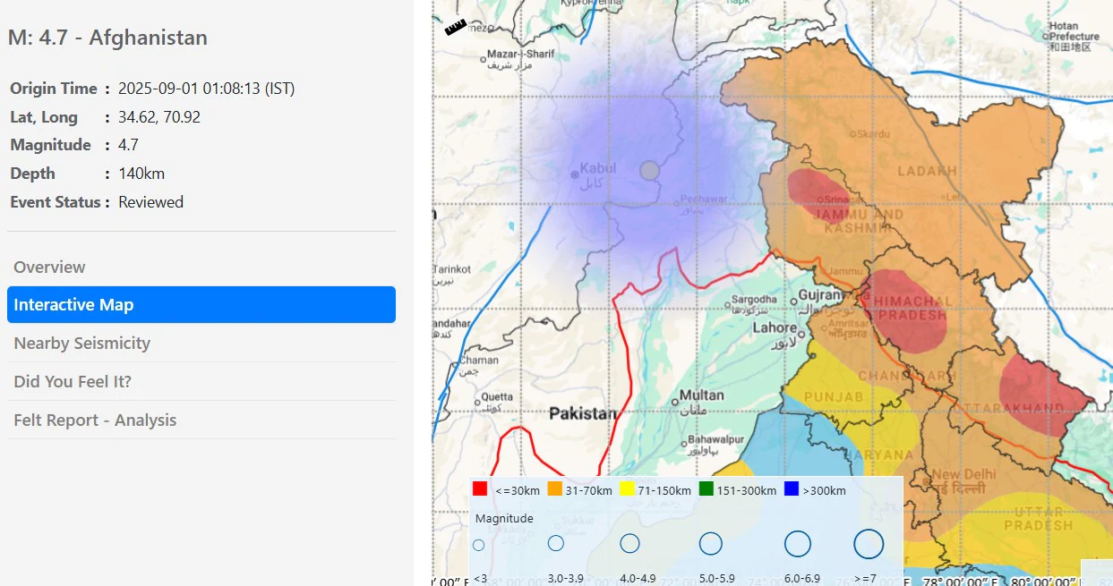Click the Bahawalpur city marker
The width and height of the screenshot is (1113, 586).
(685, 442)
